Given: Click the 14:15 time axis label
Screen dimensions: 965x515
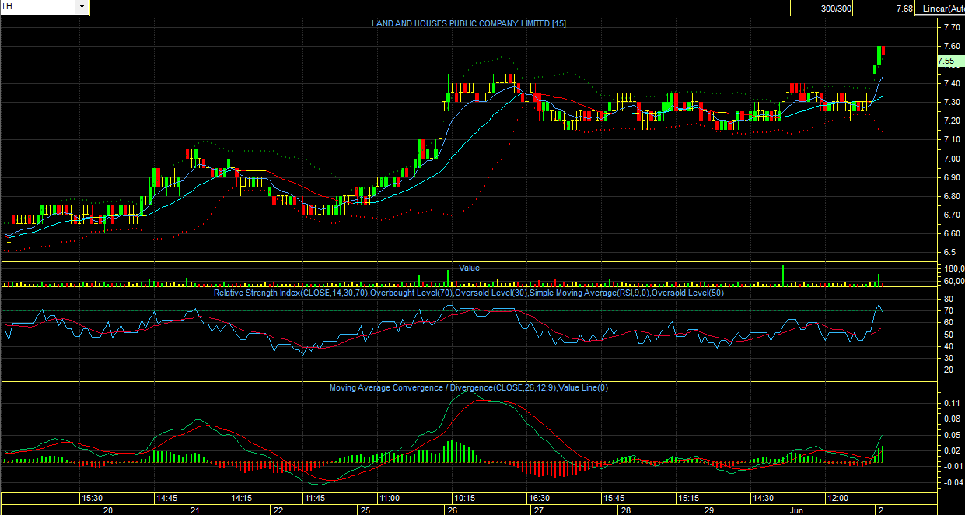Looking at the screenshot, I should 240,498.
